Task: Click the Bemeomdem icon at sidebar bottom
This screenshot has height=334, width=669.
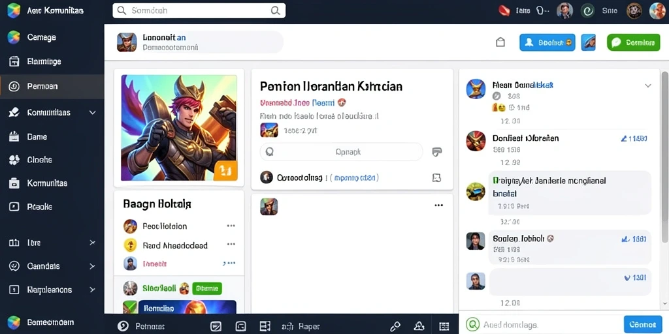Action: point(14,322)
